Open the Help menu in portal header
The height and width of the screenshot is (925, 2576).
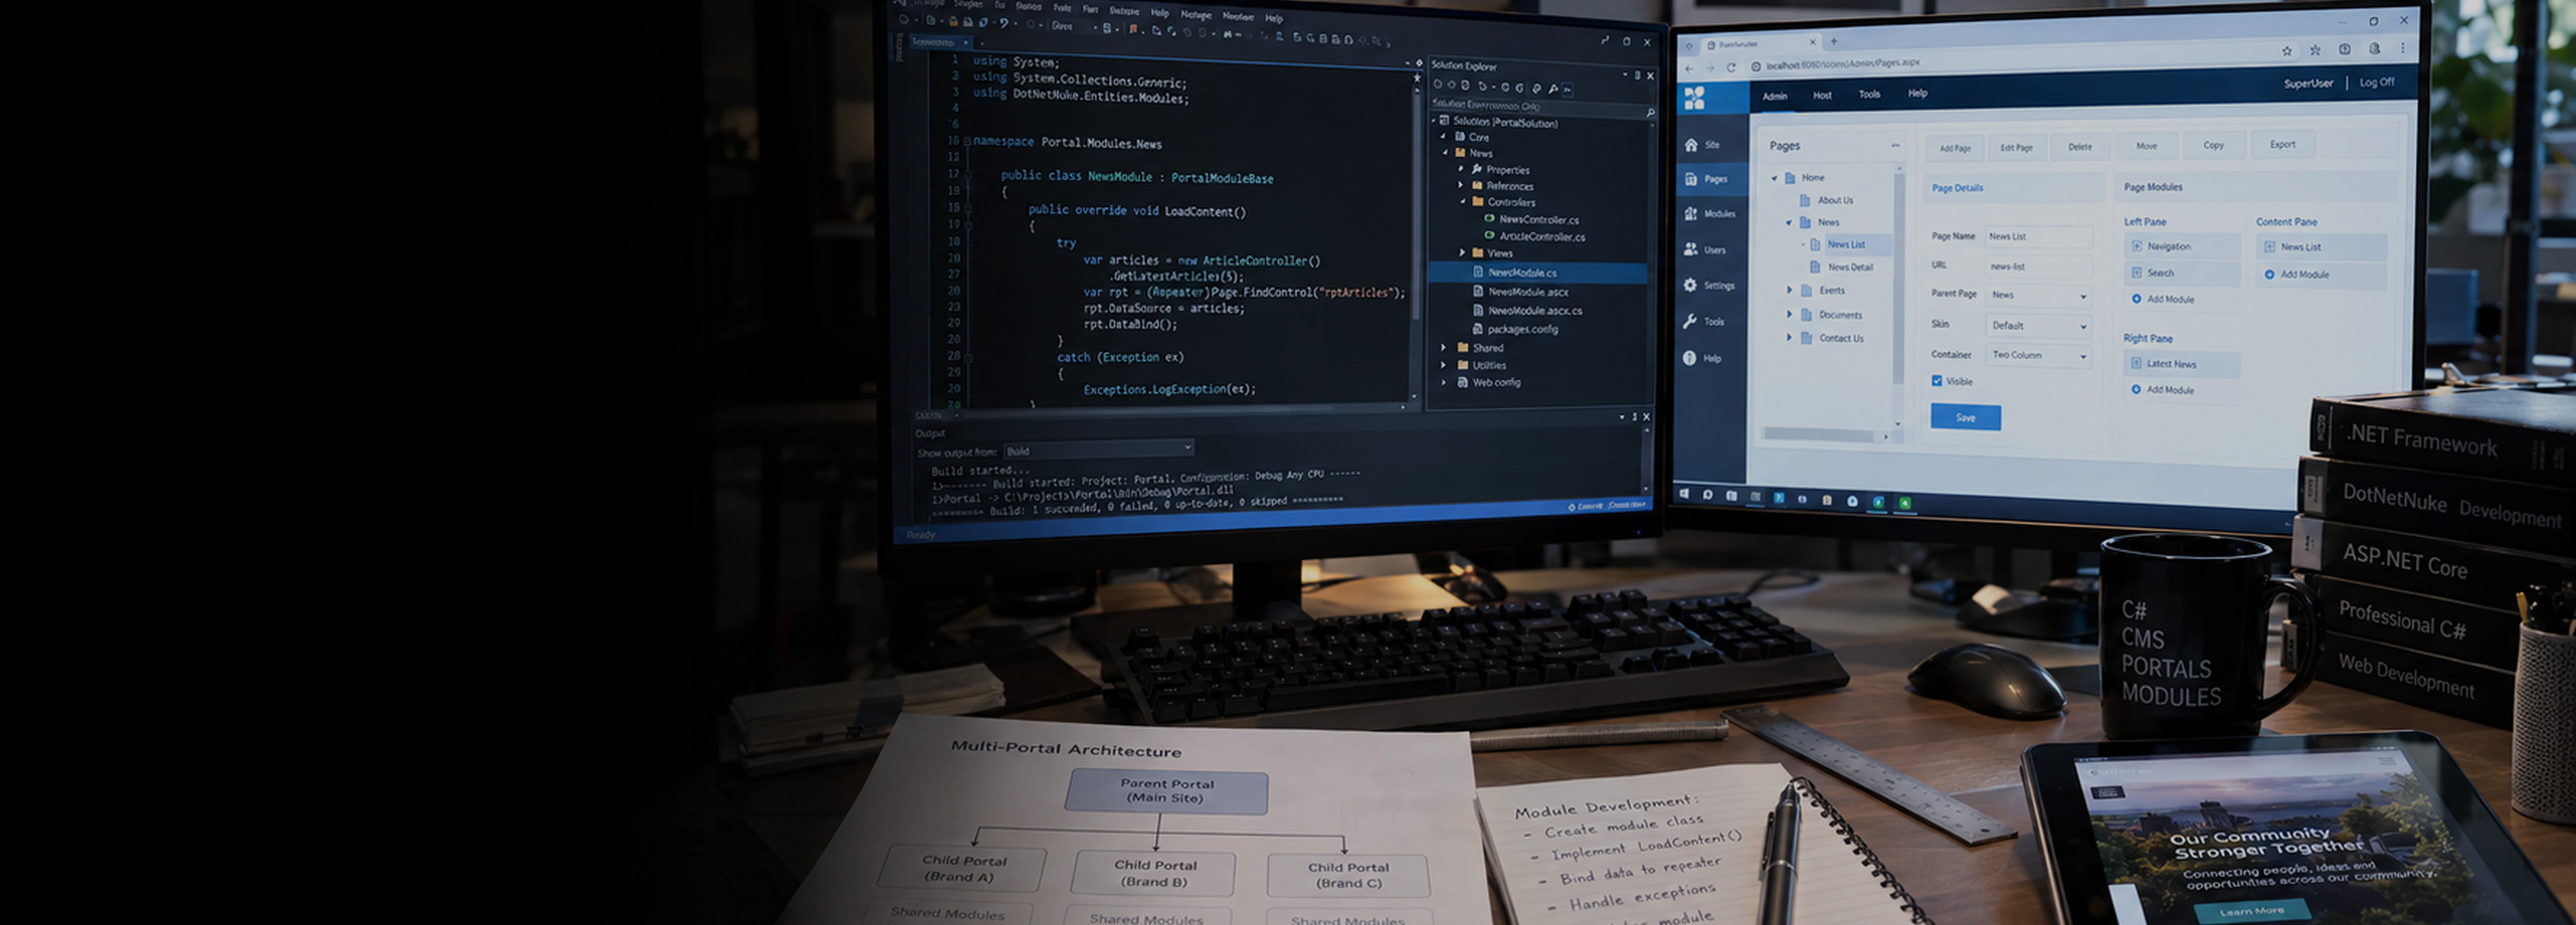pyautogui.click(x=1917, y=94)
